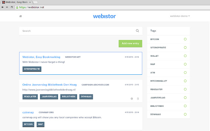Toggle the DENHAAG tag filter circle
The image size is (210, 131).
(x=185, y=114)
